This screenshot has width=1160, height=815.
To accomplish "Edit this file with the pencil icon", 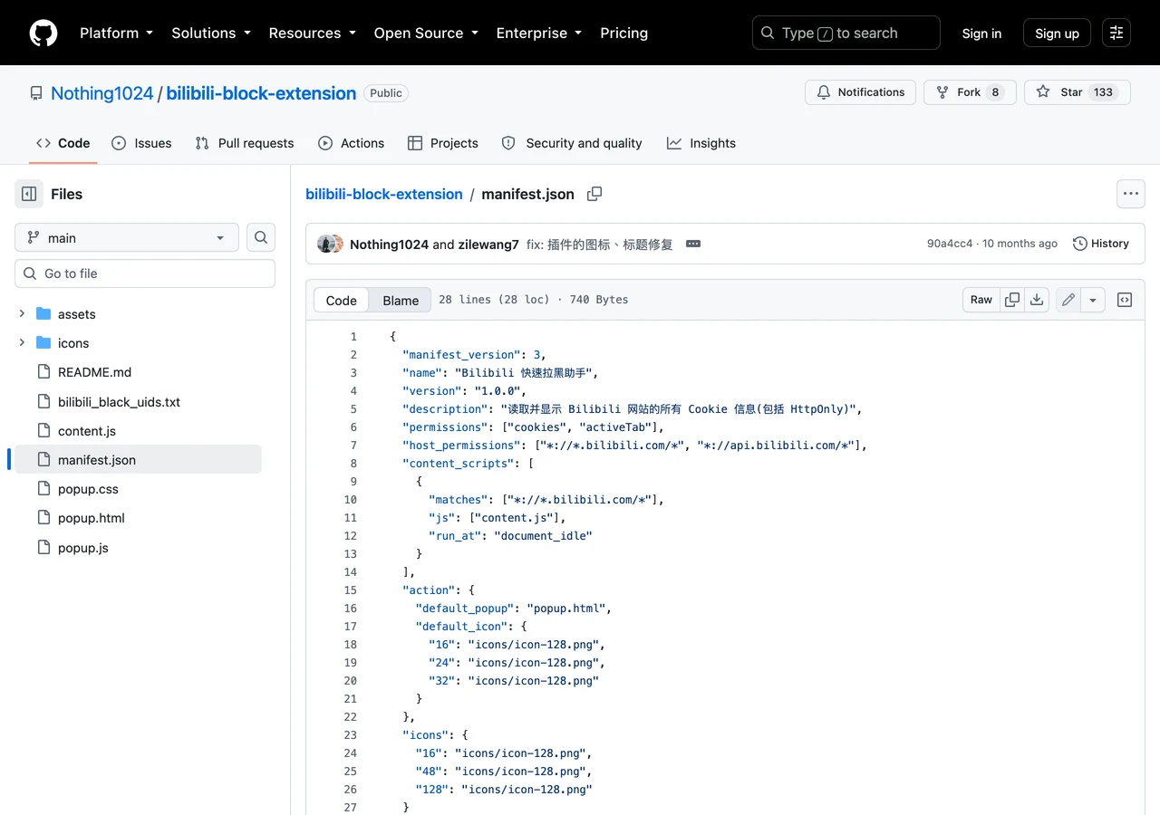I will click(x=1068, y=300).
